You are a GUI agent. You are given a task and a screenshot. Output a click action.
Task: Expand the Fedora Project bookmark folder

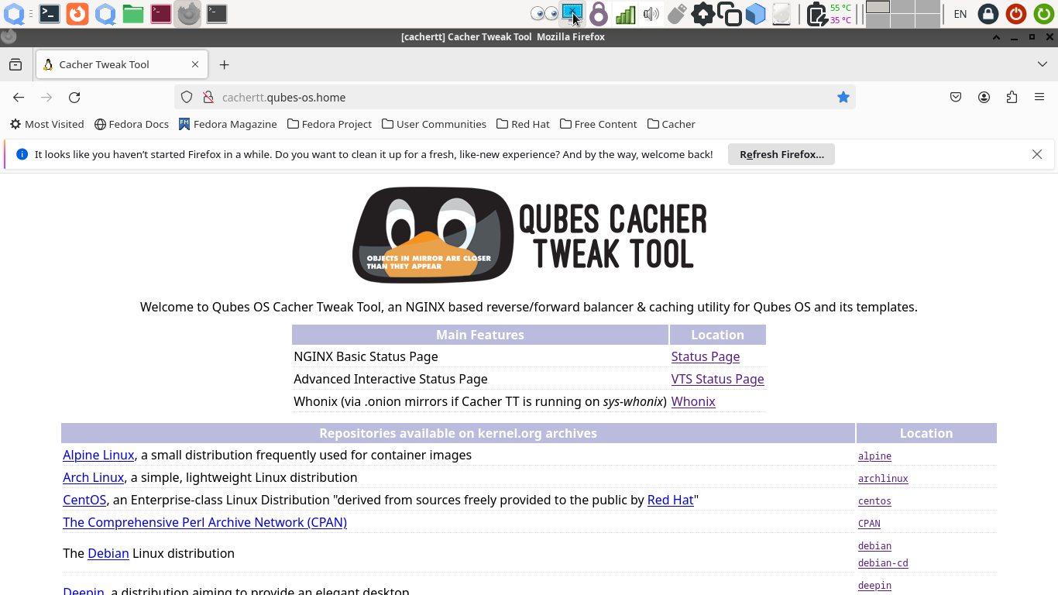(x=329, y=124)
